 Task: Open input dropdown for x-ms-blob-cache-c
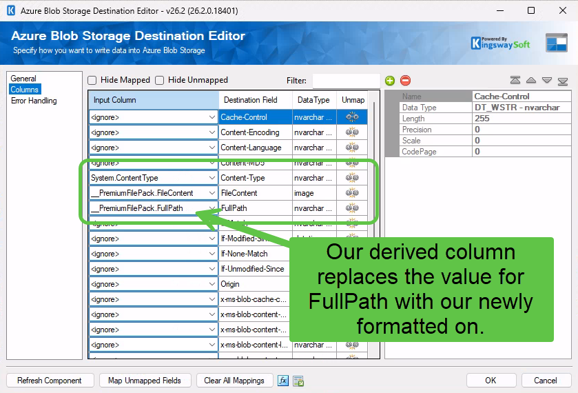pos(212,299)
